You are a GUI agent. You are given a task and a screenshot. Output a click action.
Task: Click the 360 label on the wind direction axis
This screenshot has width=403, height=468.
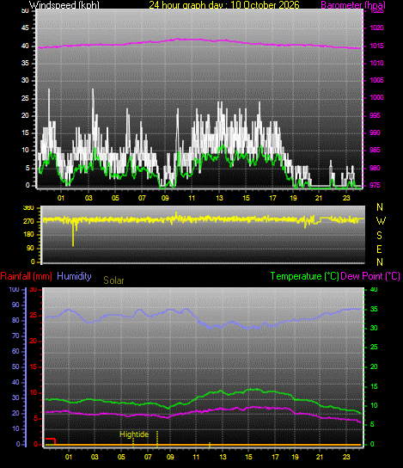coord(28,208)
